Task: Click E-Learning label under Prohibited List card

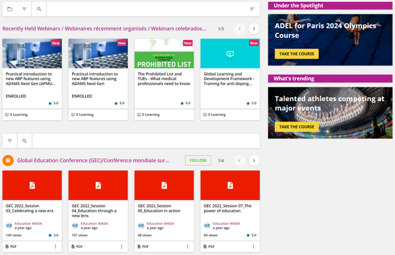Action: click(148, 115)
